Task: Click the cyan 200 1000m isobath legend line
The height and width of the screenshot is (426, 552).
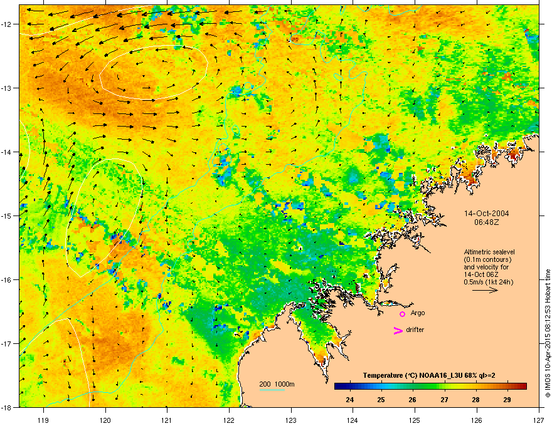Action: (x=272, y=390)
